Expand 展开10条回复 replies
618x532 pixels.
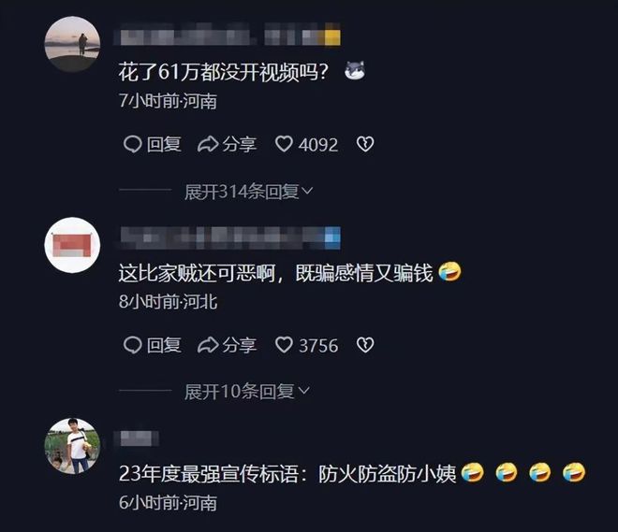point(246,392)
